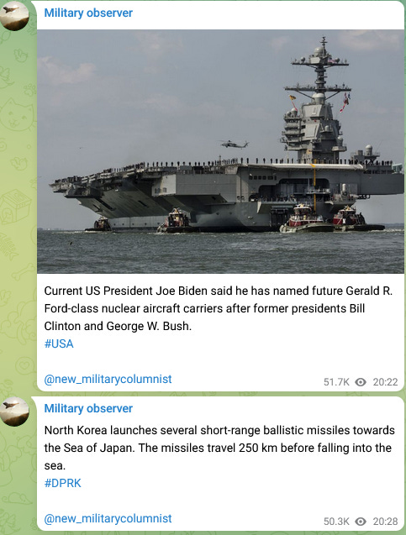Open Military observer avatar on first post
The width and height of the screenshot is (406, 535).
click(x=14, y=15)
